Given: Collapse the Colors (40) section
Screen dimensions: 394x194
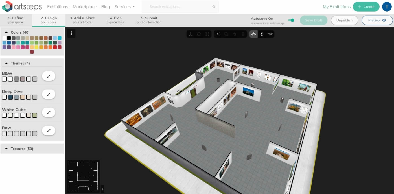Looking at the screenshot, I should pos(6,32).
